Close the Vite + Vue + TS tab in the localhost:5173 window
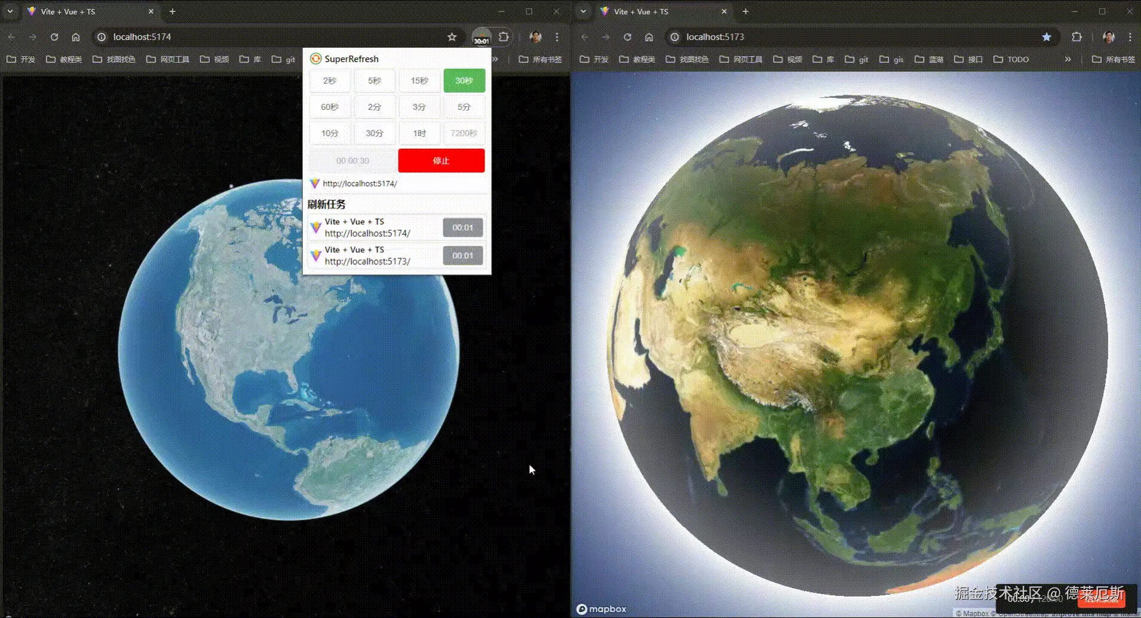 pos(724,11)
